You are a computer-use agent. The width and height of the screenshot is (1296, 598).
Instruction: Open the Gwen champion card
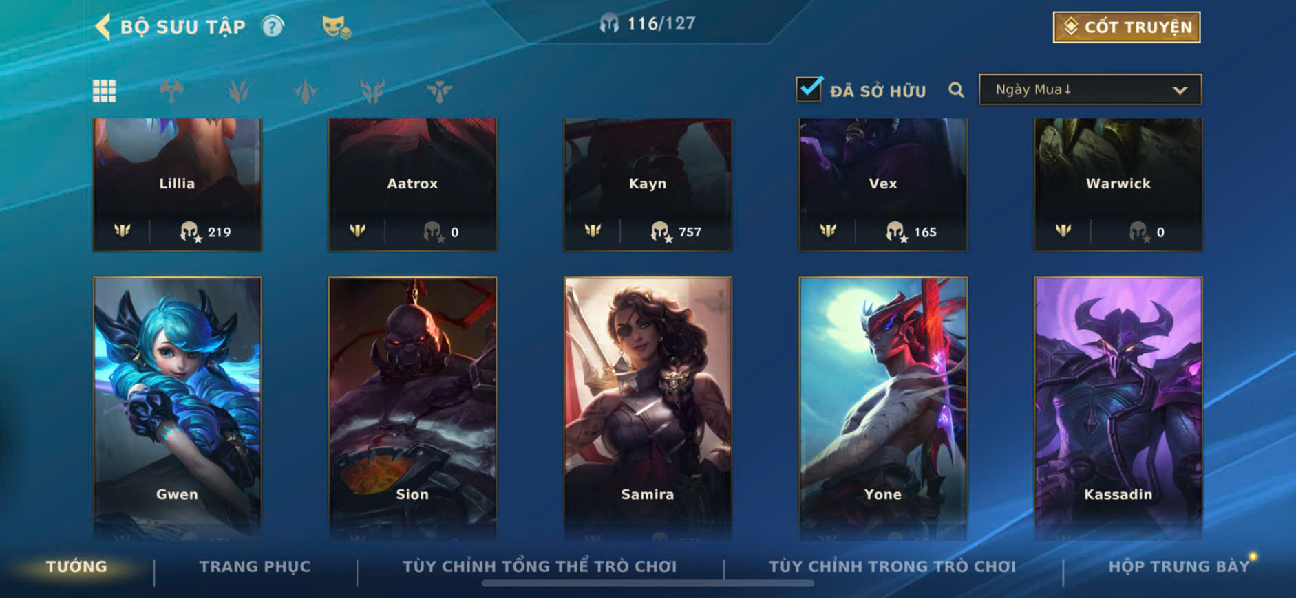pyautogui.click(x=177, y=408)
